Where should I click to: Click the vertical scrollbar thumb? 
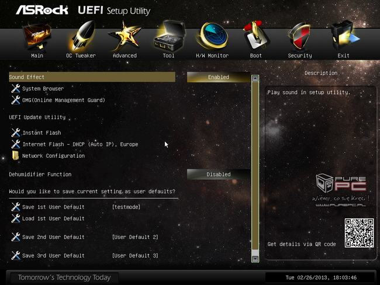pos(255,166)
